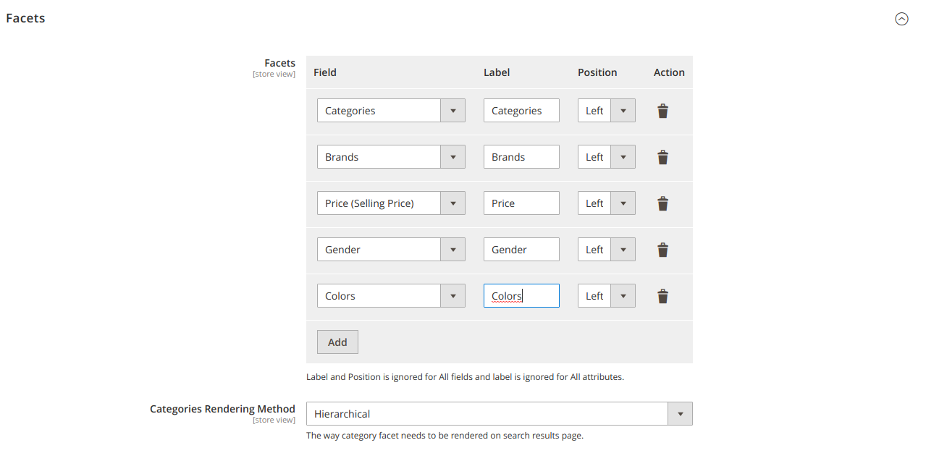Select the Brands label text box
Viewport: 926px width, 461px height.
[x=521, y=156]
